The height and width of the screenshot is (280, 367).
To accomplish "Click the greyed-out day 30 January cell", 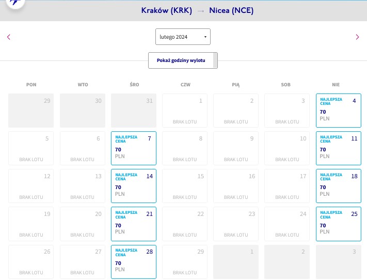I will pos(83,111).
